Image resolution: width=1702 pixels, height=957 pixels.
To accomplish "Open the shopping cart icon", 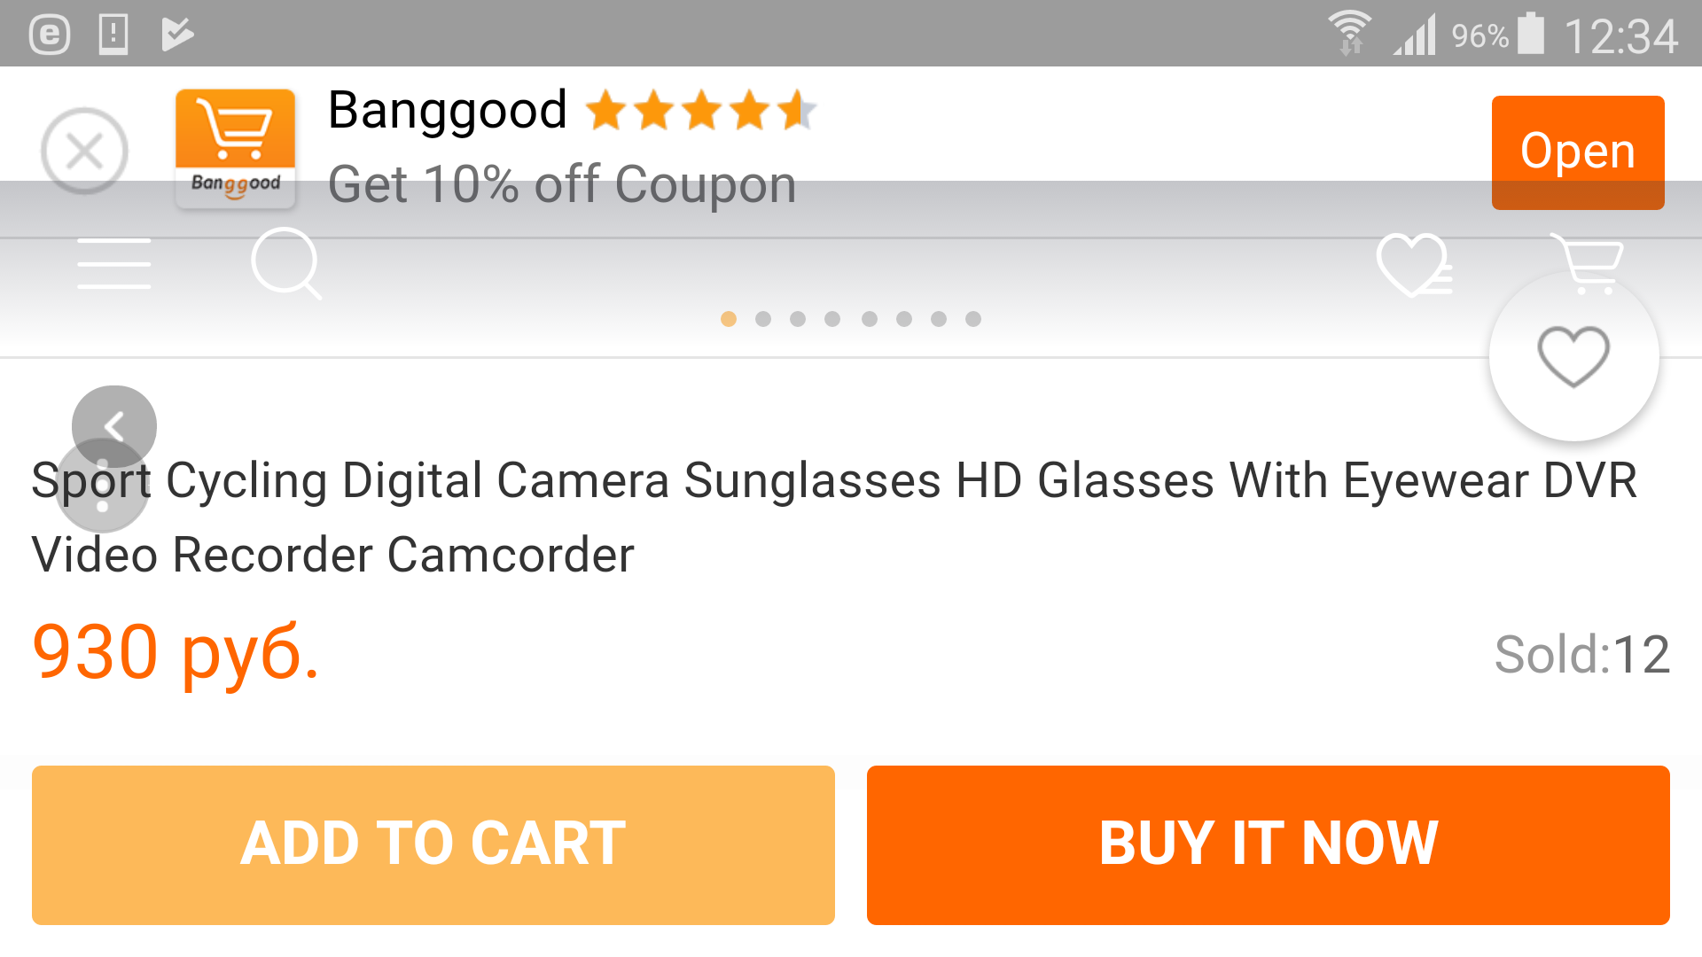I will click(x=1588, y=262).
